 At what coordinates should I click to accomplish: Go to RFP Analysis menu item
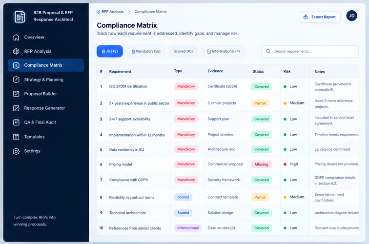click(46, 51)
